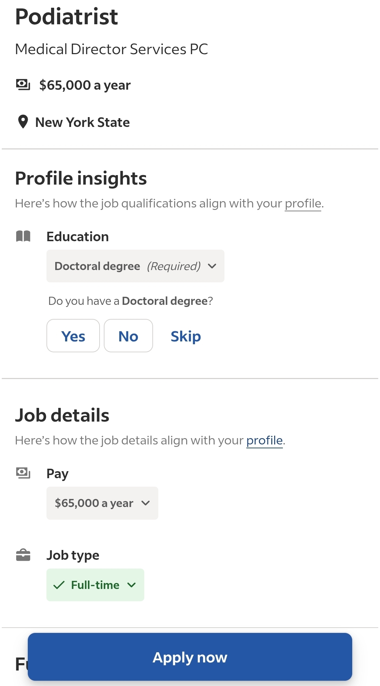The width and height of the screenshot is (380, 686).
Task: Click the Profile insights heading
Action: [81, 178]
